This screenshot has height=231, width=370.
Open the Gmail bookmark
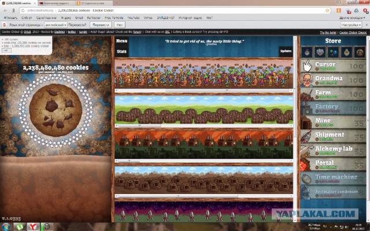click(79, 18)
